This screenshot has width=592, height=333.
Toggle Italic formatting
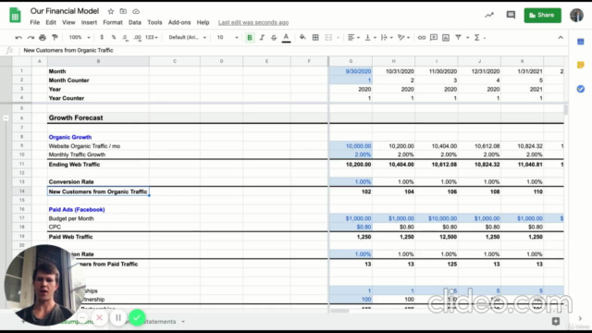(x=262, y=37)
